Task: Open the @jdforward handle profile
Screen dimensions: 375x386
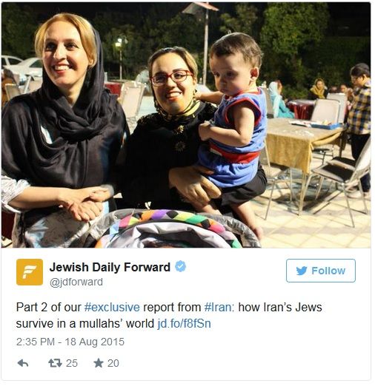Action: pyautogui.click(x=76, y=282)
